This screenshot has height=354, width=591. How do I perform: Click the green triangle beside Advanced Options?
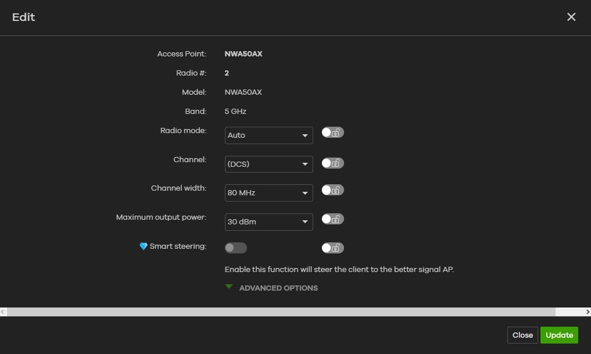tap(229, 287)
